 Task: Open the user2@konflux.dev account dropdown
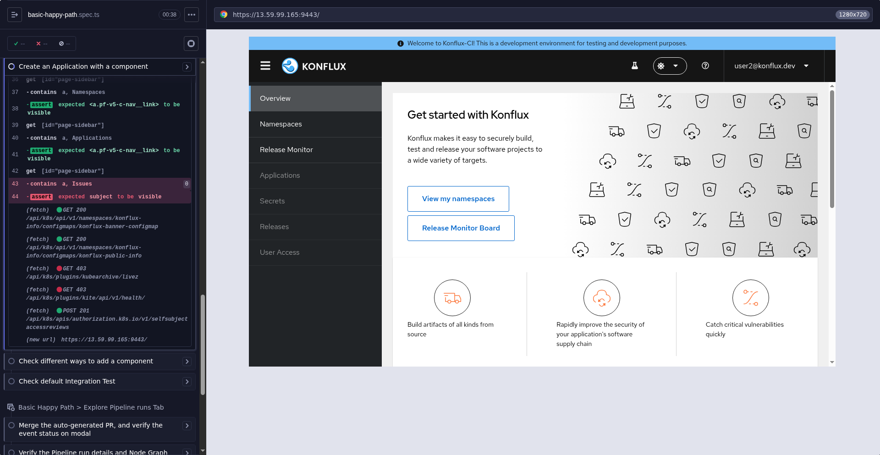point(771,66)
